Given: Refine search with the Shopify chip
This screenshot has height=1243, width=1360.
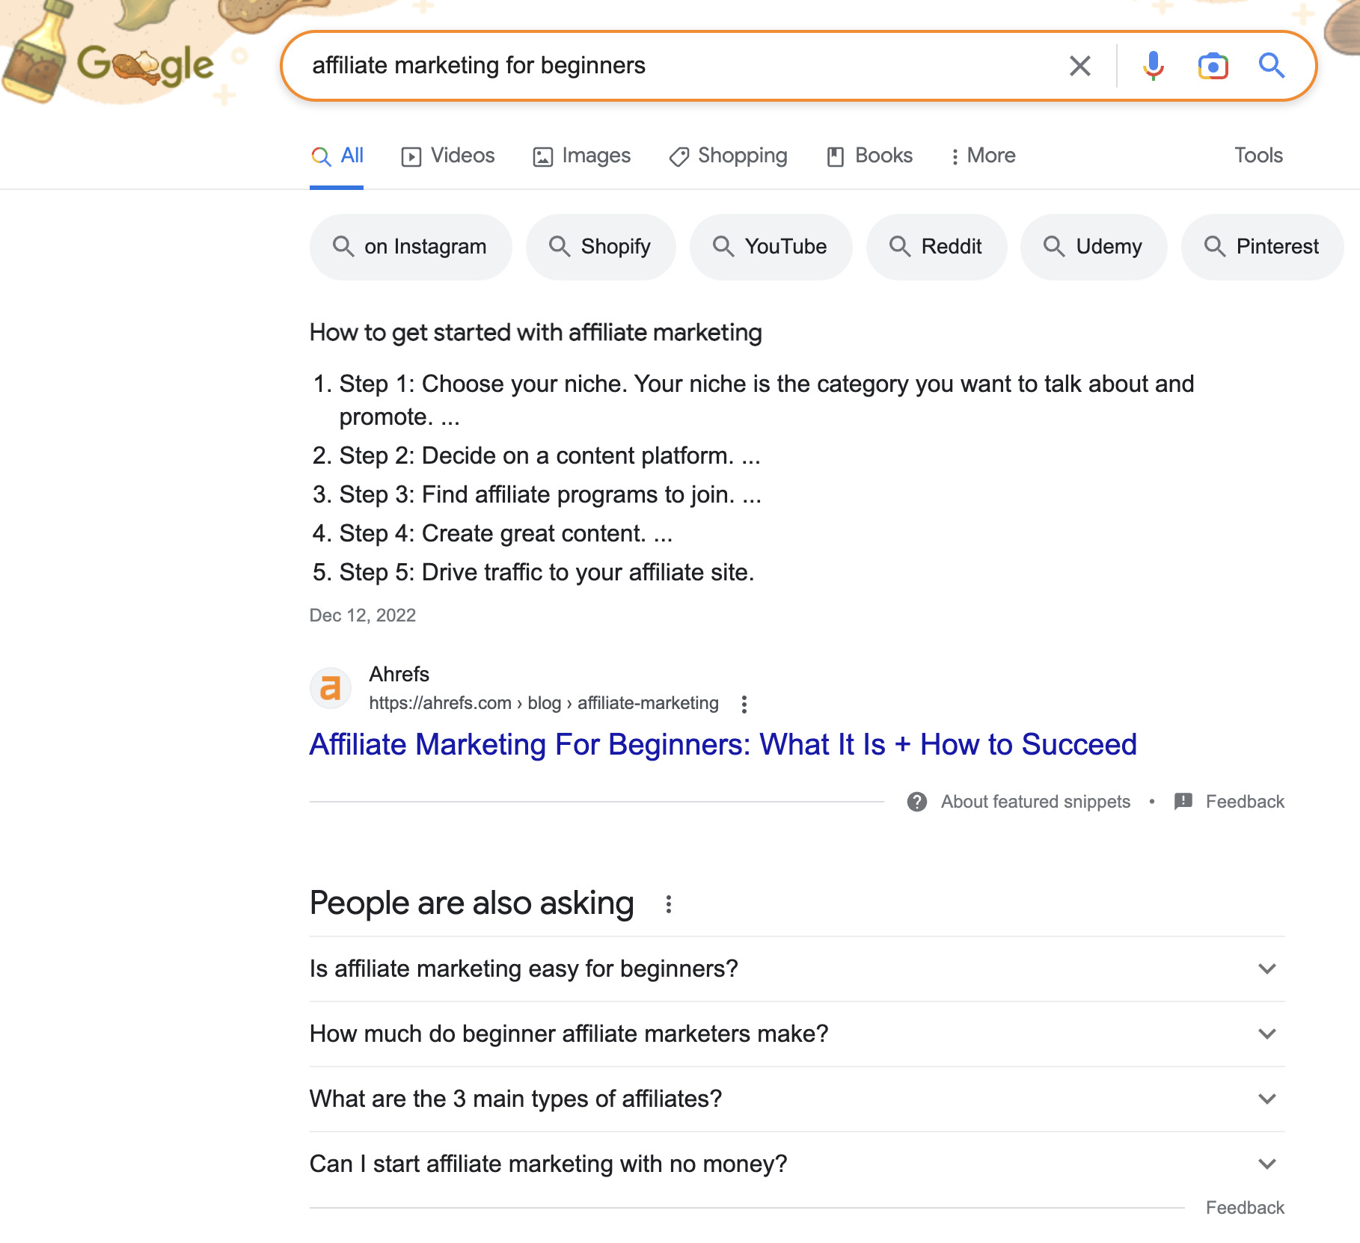Looking at the screenshot, I should coord(601,247).
